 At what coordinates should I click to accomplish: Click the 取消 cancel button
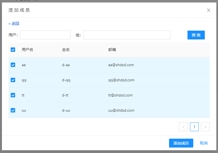click(203, 143)
